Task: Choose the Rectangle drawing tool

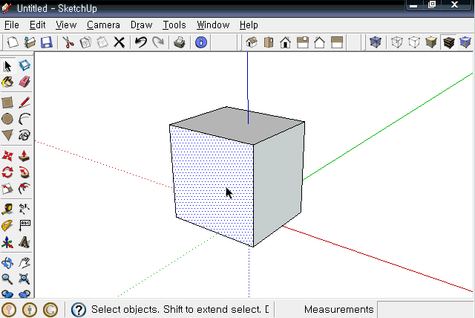Action: coord(7,103)
